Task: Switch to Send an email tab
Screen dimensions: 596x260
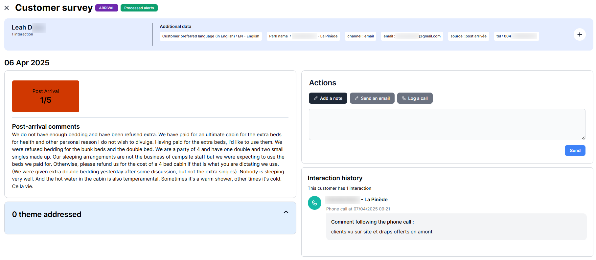Action: click(372, 98)
